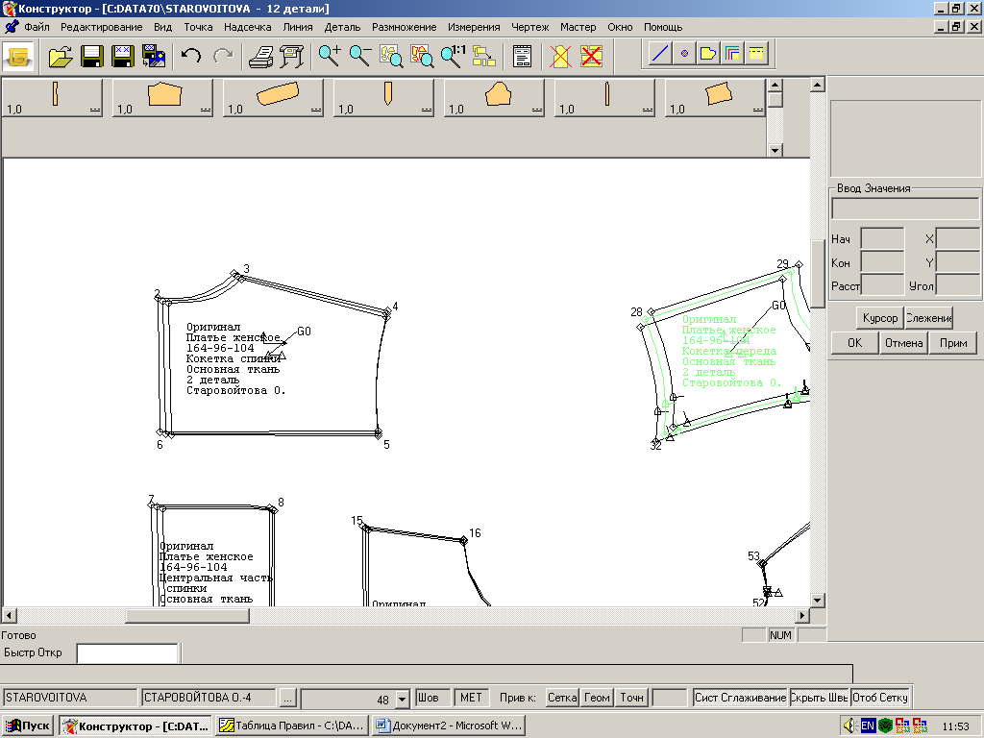
Task: Set zoom to 1:1 scale
Action: [x=453, y=57]
